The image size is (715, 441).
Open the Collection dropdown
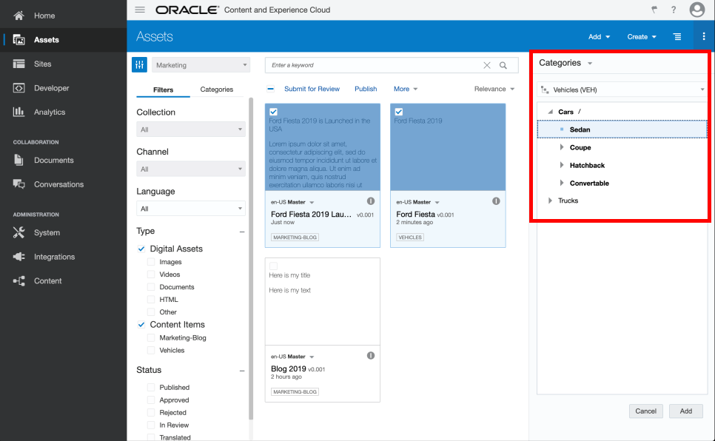(x=191, y=129)
